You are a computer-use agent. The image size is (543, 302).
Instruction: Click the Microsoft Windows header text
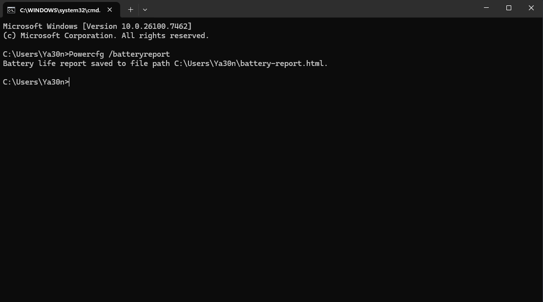pos(40,26)
